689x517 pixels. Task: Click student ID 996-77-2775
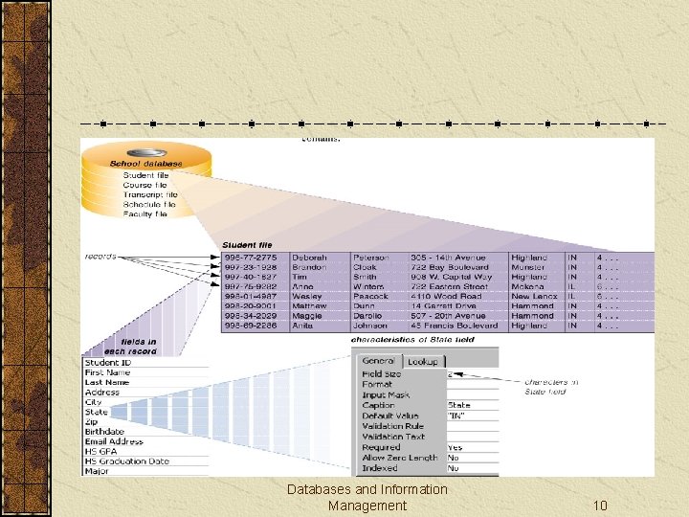coord(251,258)
